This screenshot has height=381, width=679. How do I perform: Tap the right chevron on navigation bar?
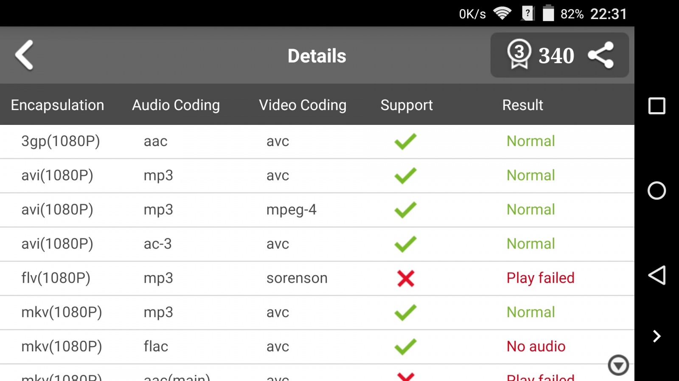657,336
